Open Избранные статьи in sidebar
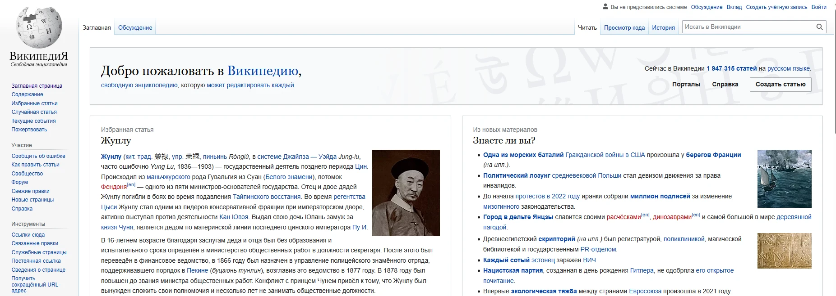 pyautogui.click(x=34, y=103)
